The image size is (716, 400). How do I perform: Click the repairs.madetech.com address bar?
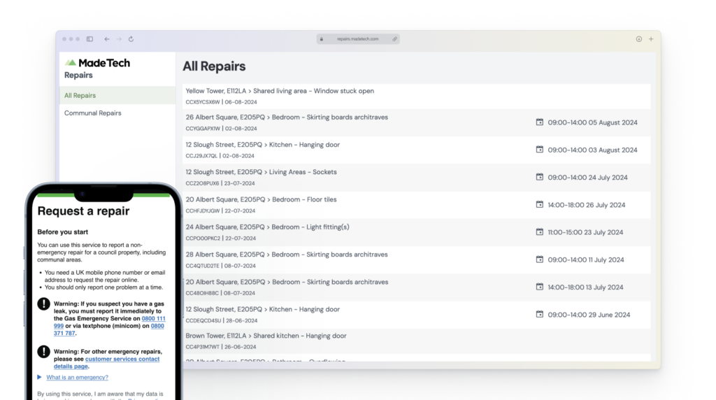tap(358, 39)
